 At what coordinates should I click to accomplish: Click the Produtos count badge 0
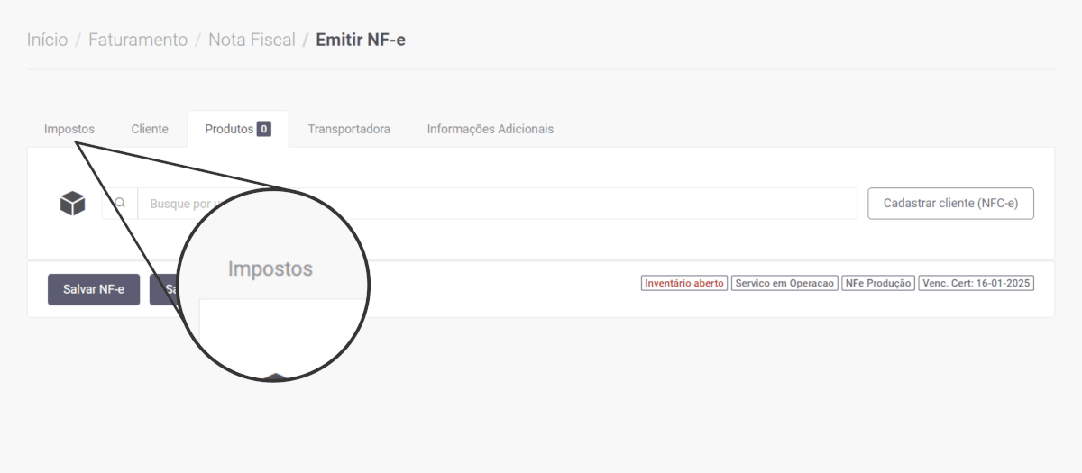(264, 129)
